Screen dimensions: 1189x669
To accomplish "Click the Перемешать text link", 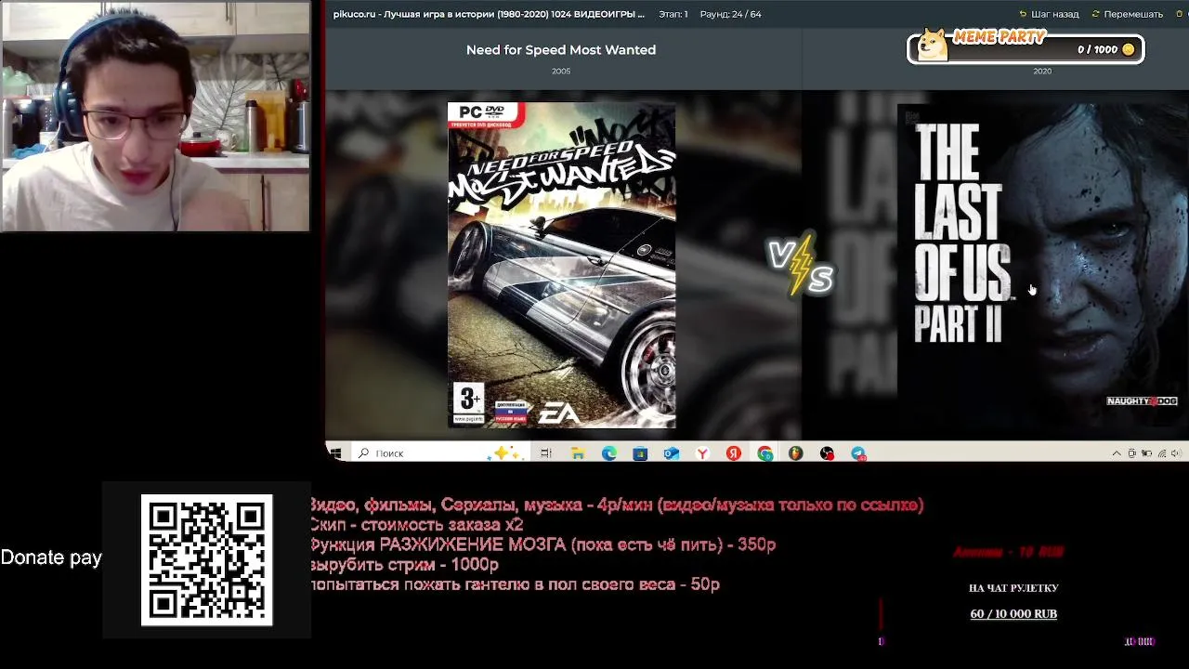I will [1133, 14].
